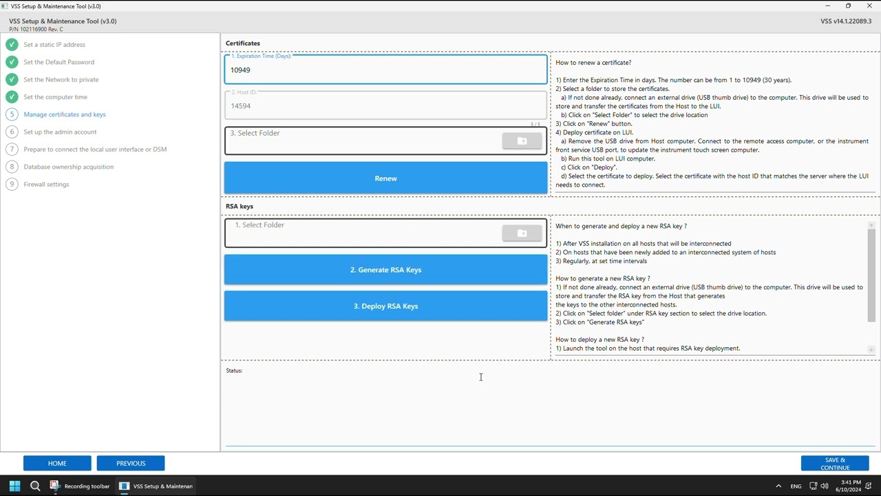Click the step 6 circle icon

click(x=12, y=132)
